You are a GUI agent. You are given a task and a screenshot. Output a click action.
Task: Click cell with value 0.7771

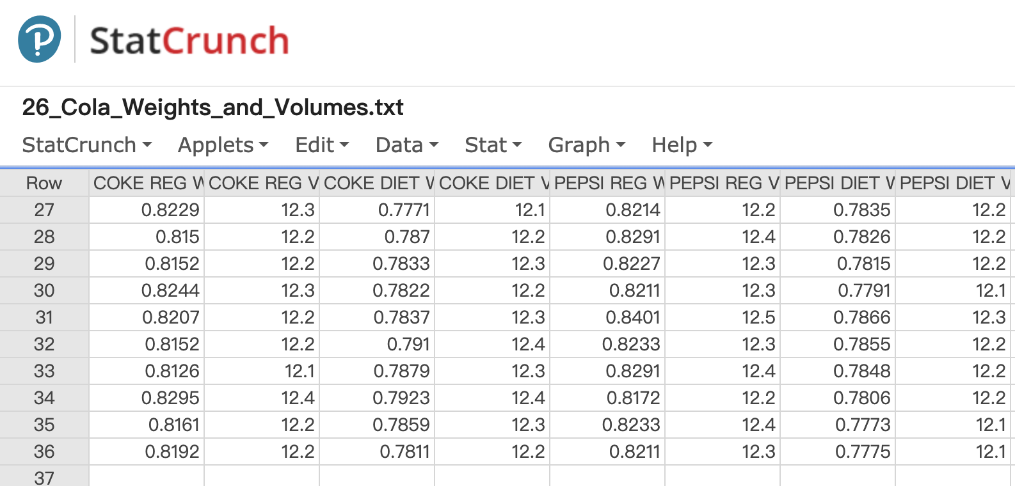click(x=377, y=210)
